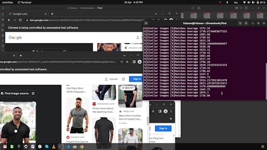The height and width of the screenshot is (150, 267).
Task: Search within the terminal window
Action: (x=240, y=23)
